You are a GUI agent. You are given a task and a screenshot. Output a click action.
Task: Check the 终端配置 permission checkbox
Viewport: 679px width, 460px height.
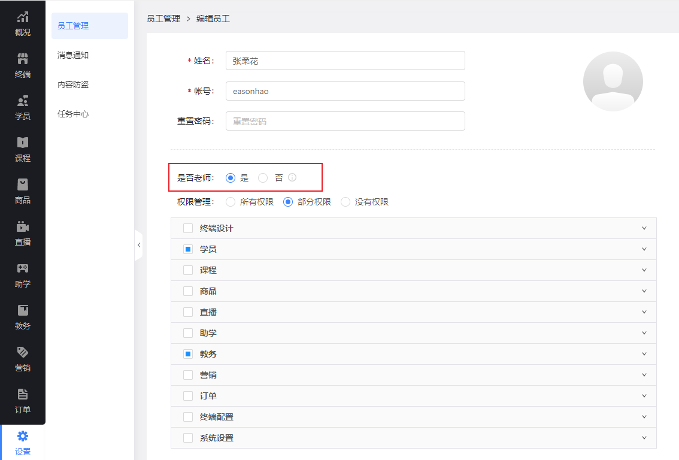point(188,417)
